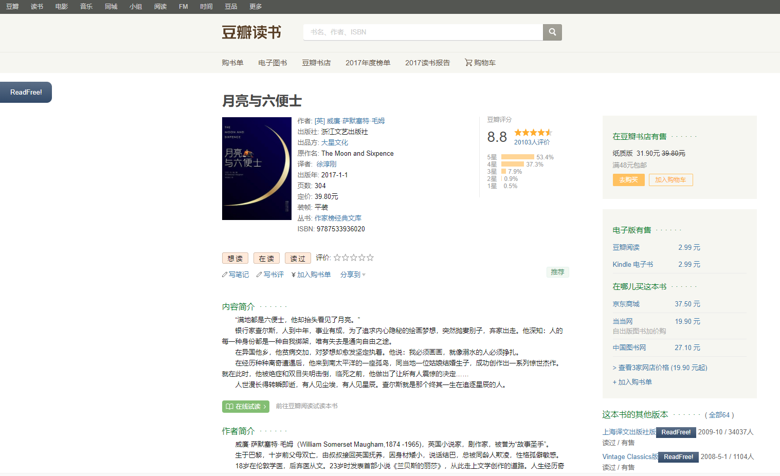Open translator link 徐淳刚
The image size is (780, 476).
[326, 164]
